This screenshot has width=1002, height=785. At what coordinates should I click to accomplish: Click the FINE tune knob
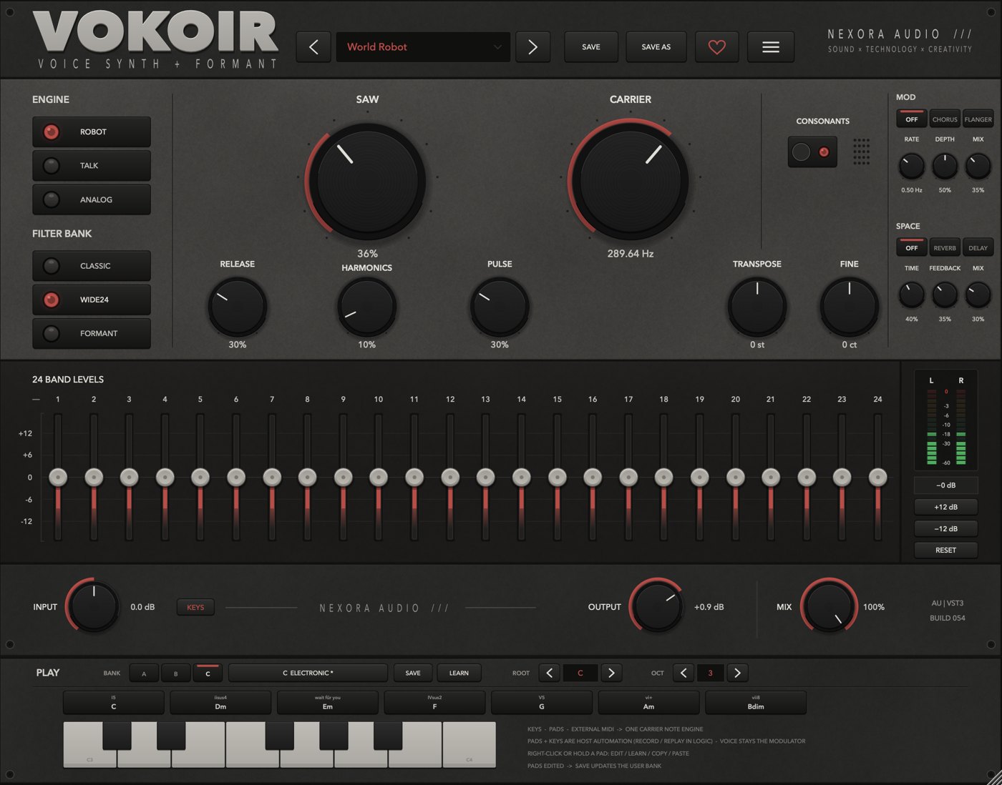click(x=849, y=307)
